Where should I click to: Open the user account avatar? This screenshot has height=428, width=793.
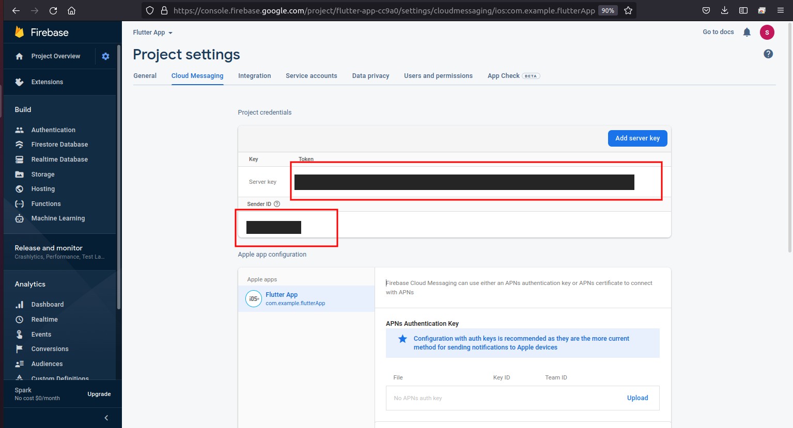tap(767, 32)
